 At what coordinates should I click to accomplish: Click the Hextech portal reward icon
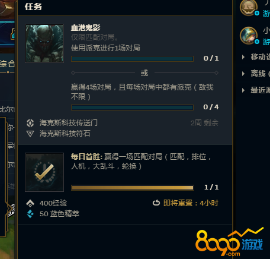coord(30,123)
